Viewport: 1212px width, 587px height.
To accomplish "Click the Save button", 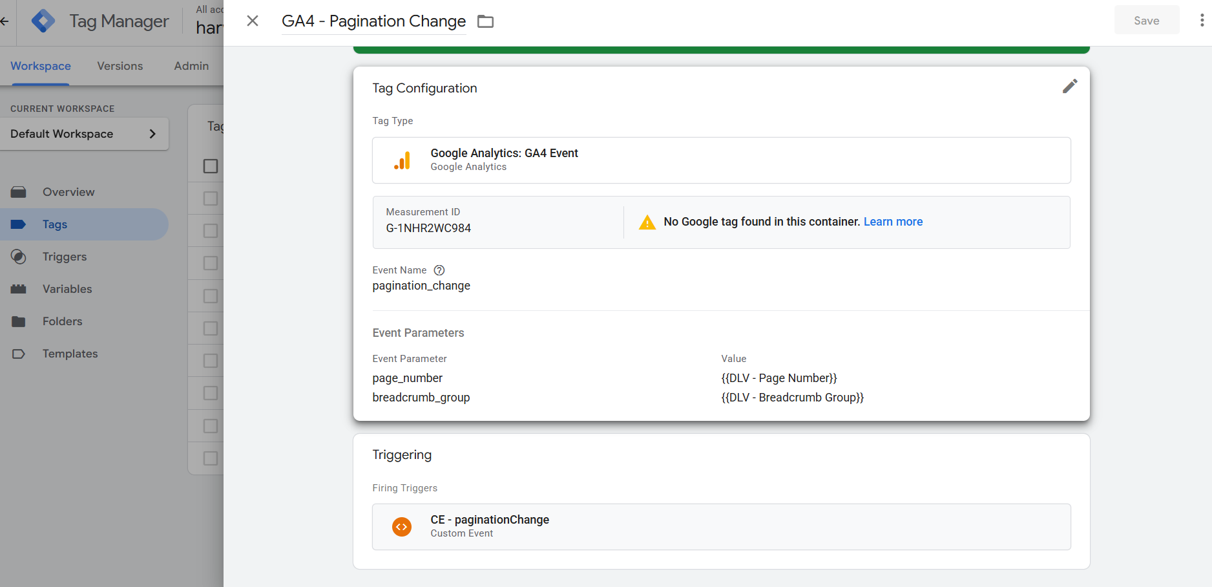I will tap(1146, 21).
